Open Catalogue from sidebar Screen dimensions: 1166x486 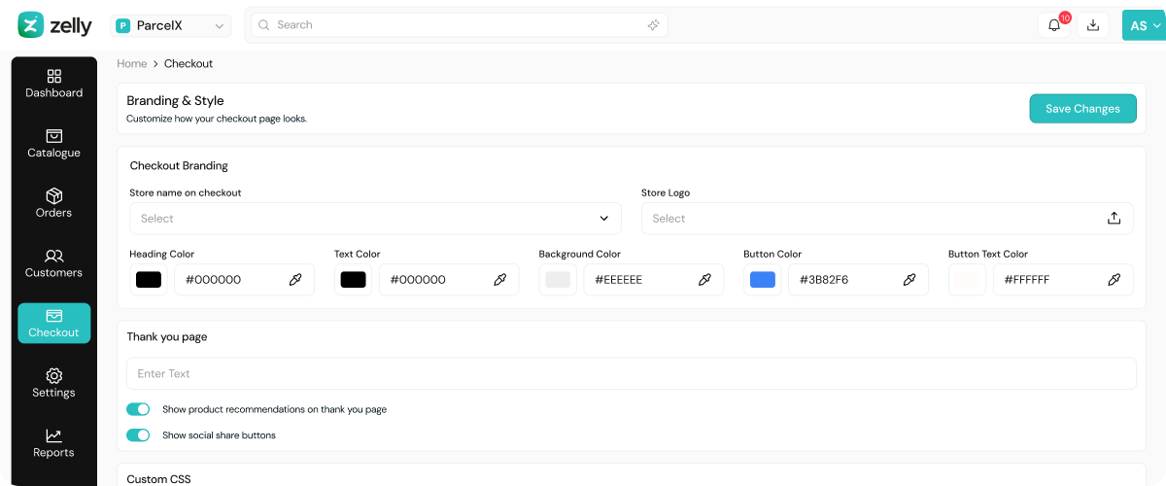pos(54,144)
